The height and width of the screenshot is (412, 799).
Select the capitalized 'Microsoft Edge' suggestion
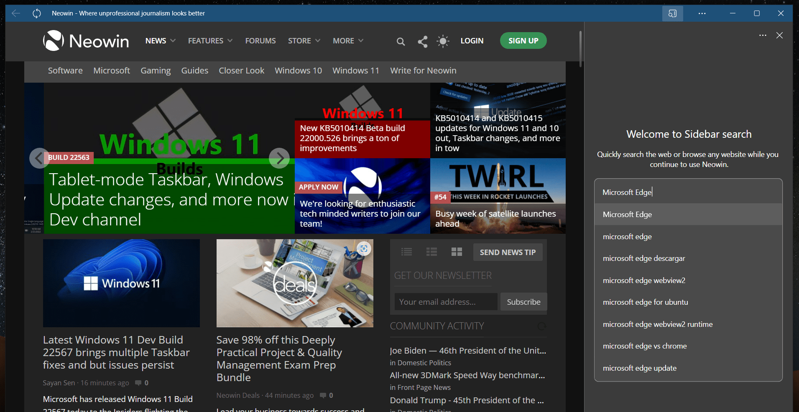click(x=688, y=215)
